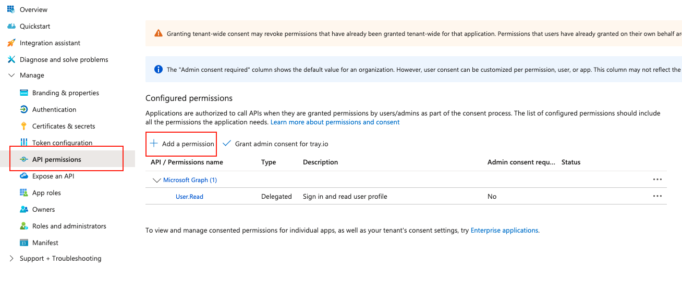The image size is (682, 281).
Task: Click the User.Read permission link
Action: 189,197
